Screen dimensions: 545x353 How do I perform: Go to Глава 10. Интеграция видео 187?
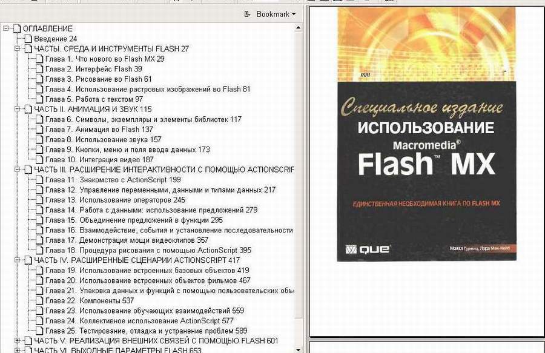(x=99, y=160)
